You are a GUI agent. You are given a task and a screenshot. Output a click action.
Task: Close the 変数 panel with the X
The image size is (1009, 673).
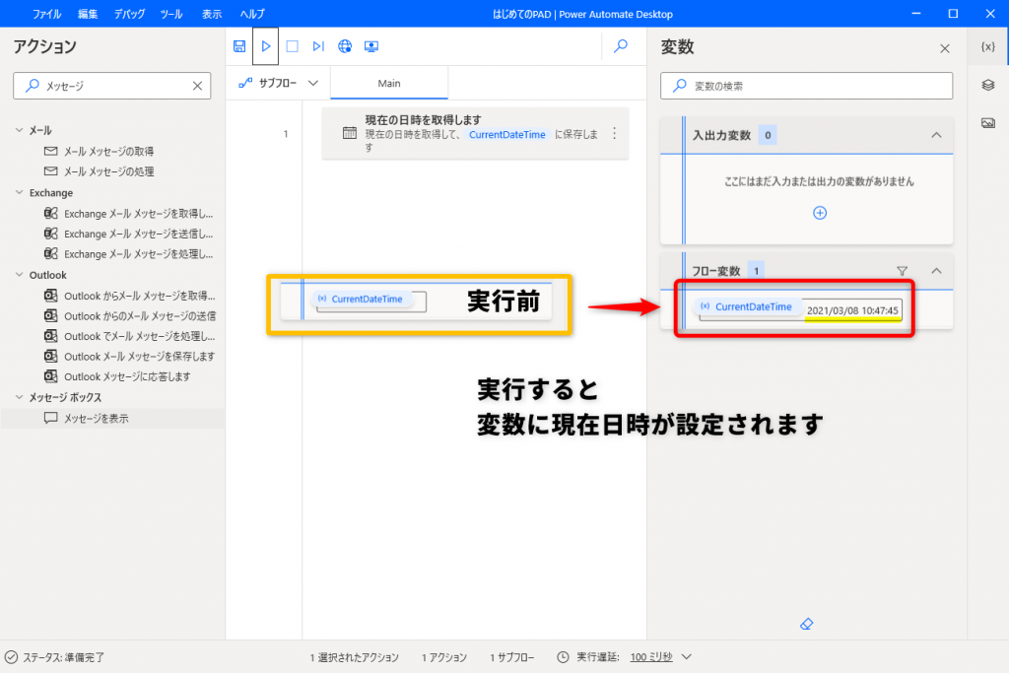945,48
